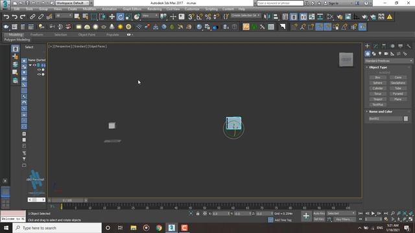
Task: Open the Help menu
Action: pos(242,9)
